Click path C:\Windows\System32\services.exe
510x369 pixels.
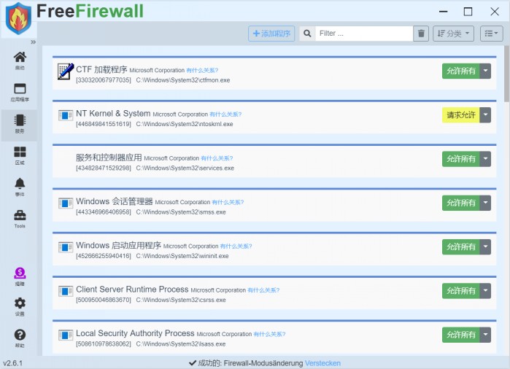(185, 168)
